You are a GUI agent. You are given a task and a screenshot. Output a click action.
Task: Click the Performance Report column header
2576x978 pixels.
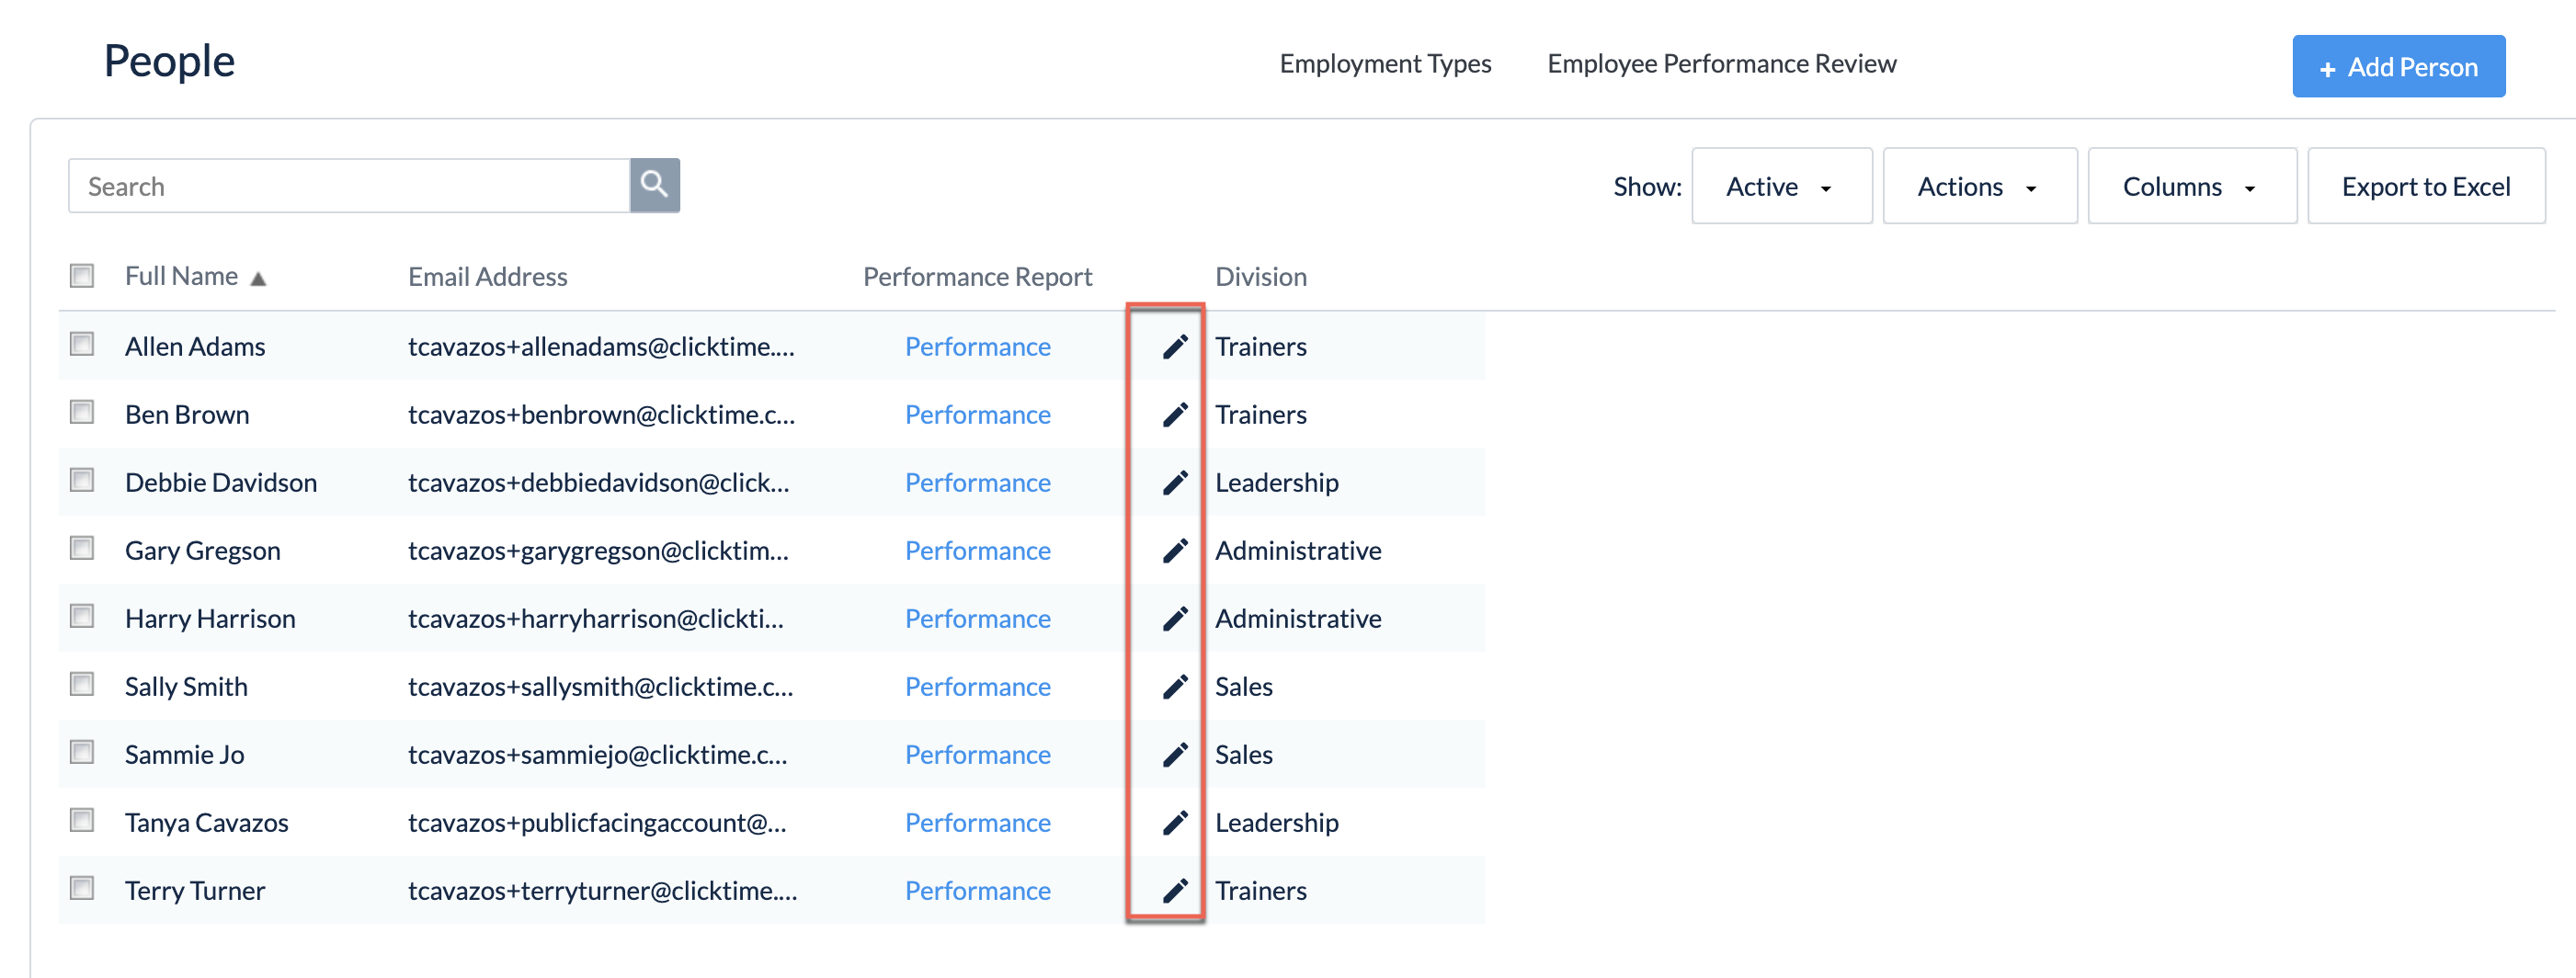pyautogui.click(x=977, y=277)
